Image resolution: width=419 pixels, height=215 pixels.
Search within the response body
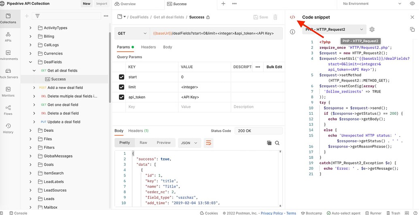(277, 143)
